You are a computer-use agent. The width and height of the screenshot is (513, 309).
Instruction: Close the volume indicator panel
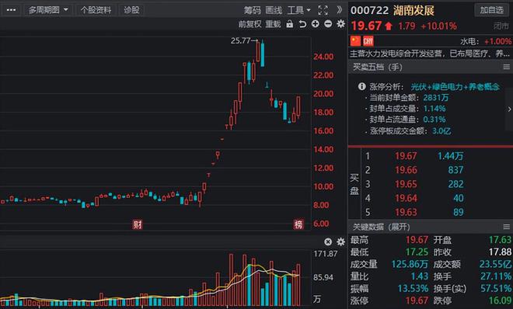[328, 241]
